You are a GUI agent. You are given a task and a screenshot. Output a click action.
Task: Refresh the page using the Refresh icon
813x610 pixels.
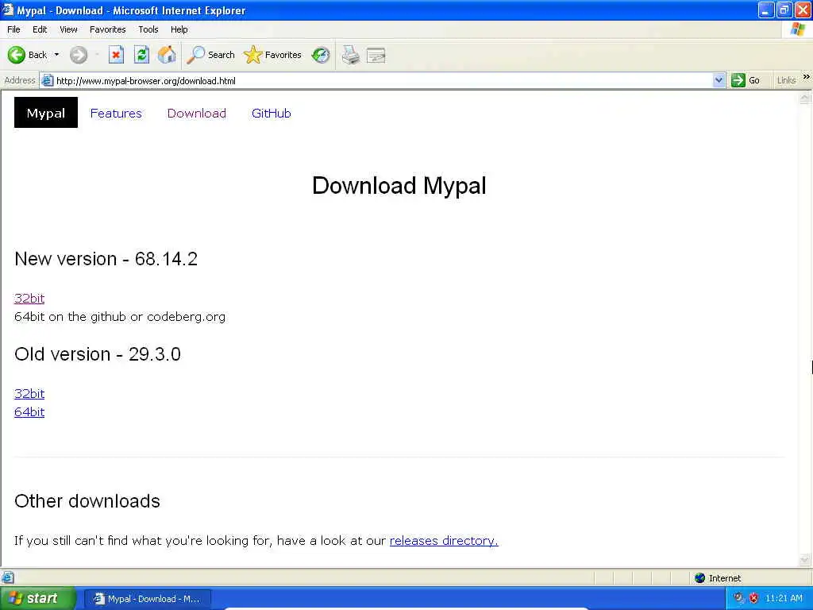click(141, 55)
